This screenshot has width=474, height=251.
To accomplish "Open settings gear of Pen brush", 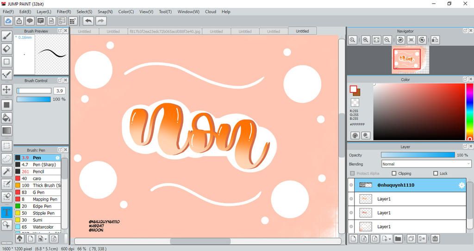I will 57,158.
